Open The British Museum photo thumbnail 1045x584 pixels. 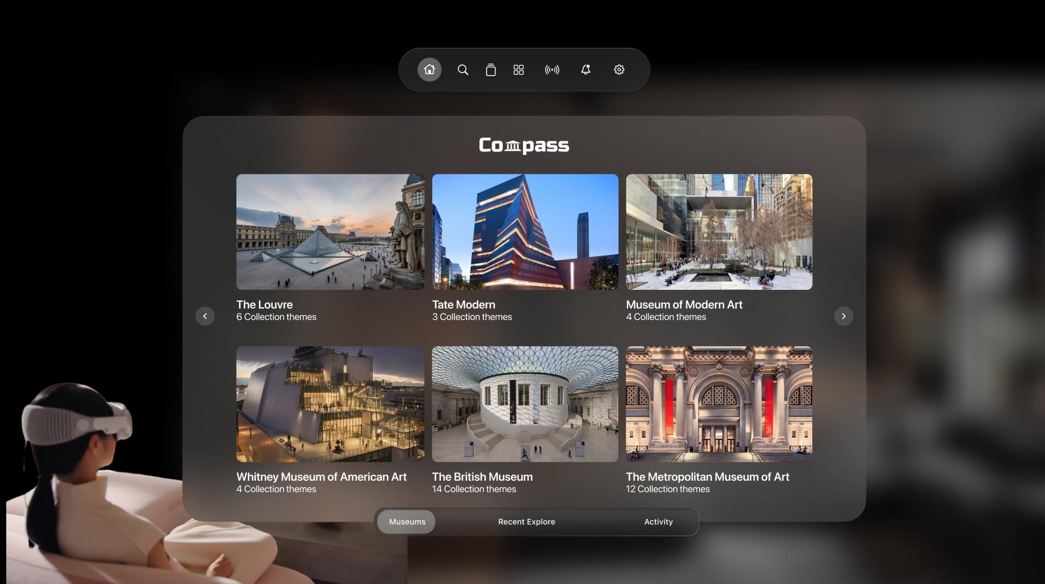(525, 404)
